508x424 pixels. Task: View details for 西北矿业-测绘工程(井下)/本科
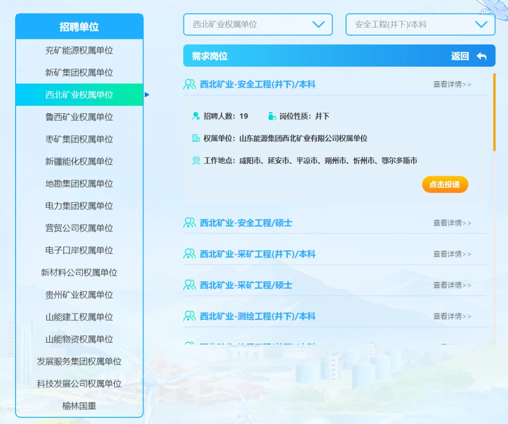click(452, 316)
